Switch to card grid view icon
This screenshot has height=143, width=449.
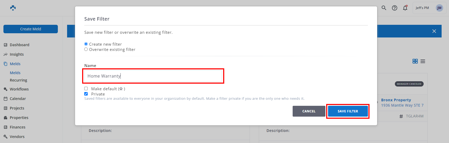pos(415,61)
